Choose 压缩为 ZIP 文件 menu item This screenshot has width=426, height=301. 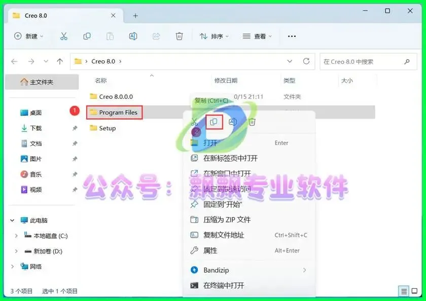pos(249,219)
